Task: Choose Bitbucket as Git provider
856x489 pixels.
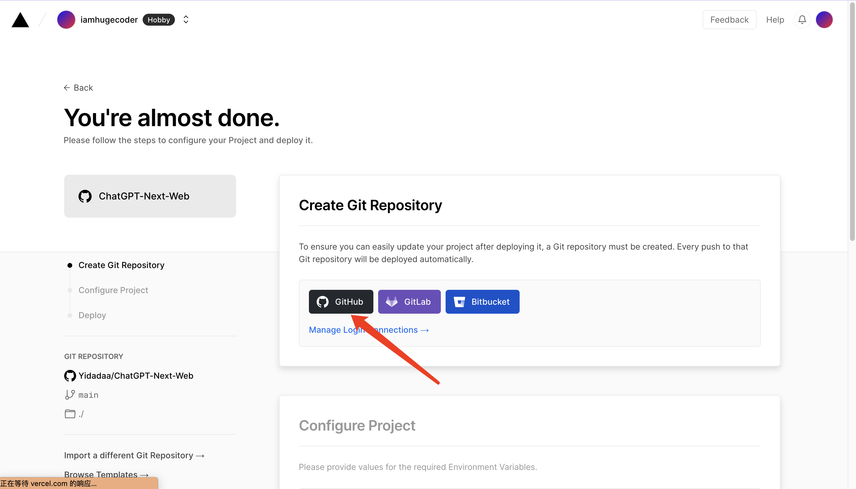Action: pos(482,301)
